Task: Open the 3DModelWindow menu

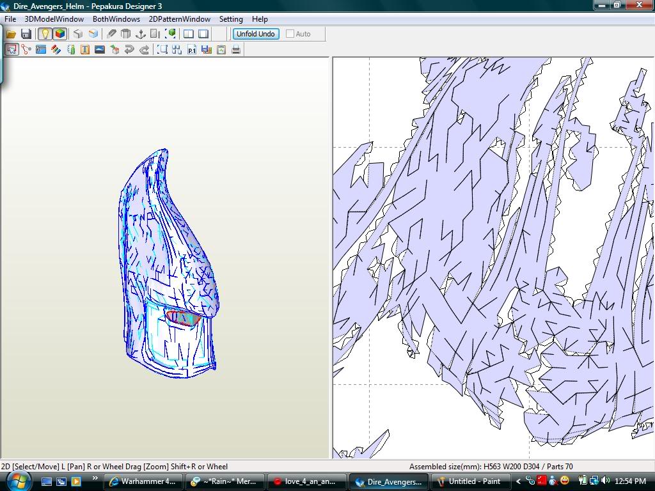Action: (x=54, y=19)
